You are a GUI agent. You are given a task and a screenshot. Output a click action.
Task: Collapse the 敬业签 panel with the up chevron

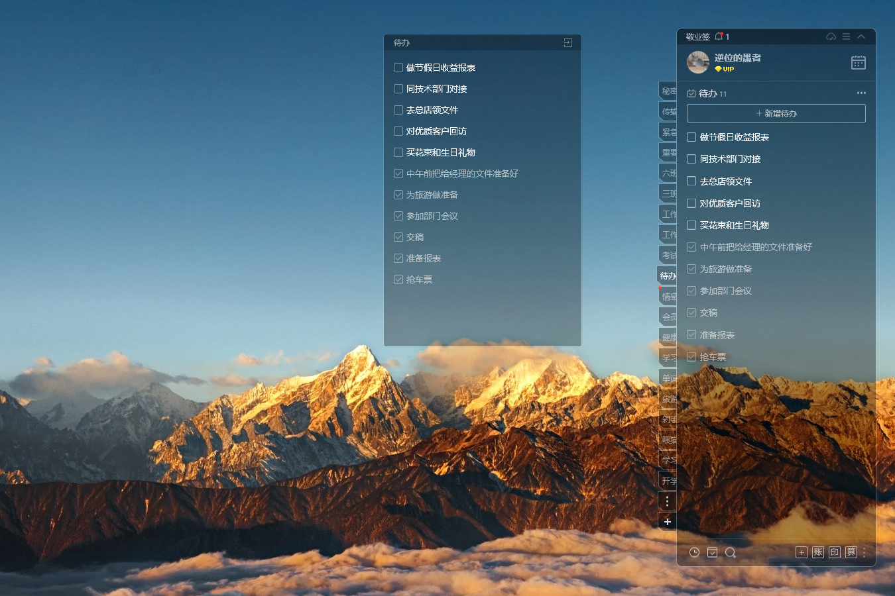click(x=861, y=36)
